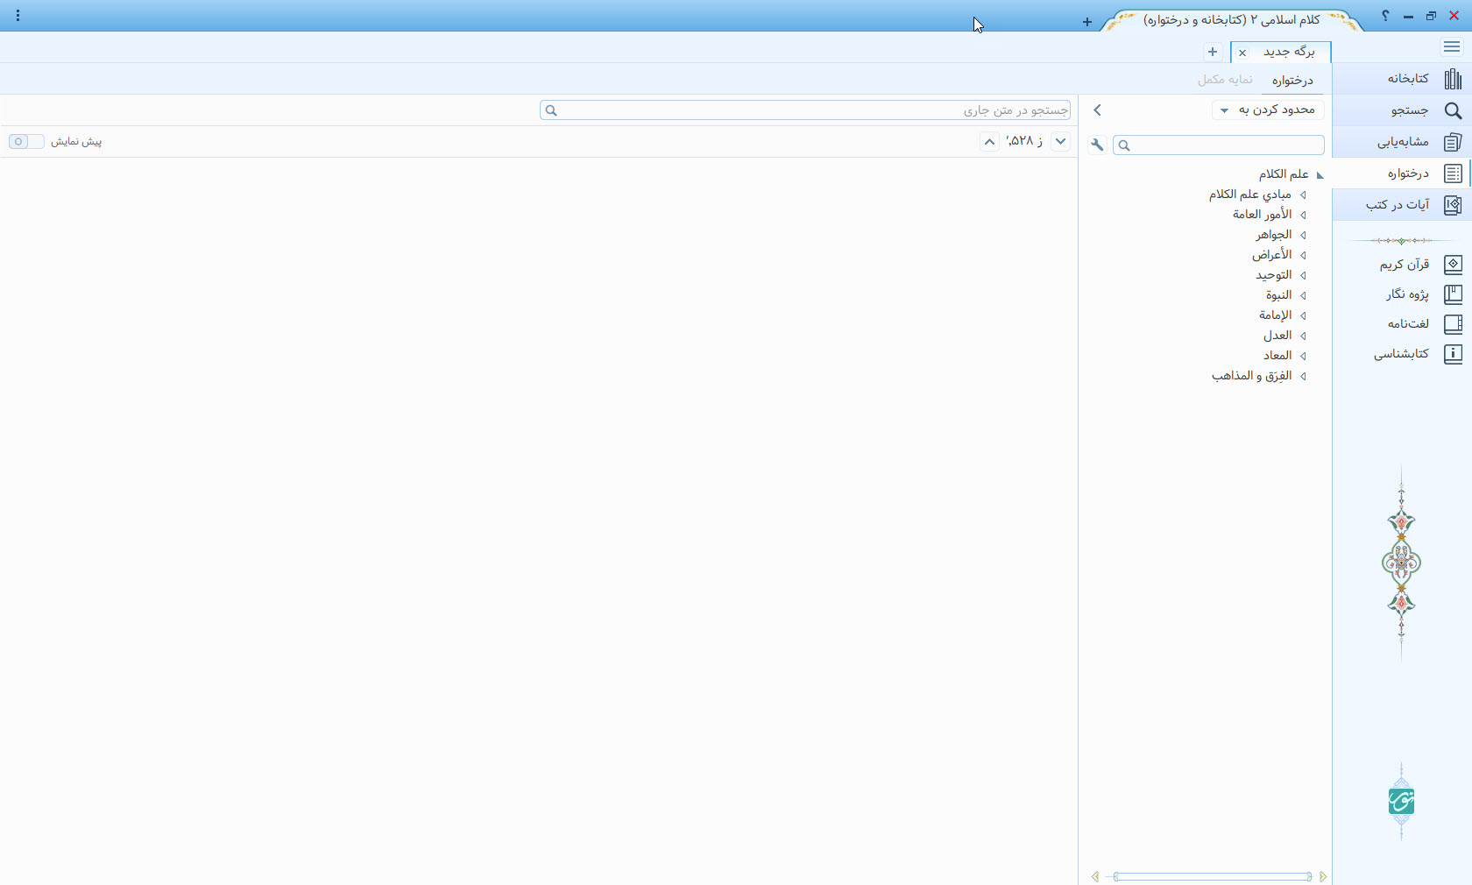Viewport: 1472px width, 885px height.
Task: Go to next result with down chevron
Action: [x=1061, y=141]
